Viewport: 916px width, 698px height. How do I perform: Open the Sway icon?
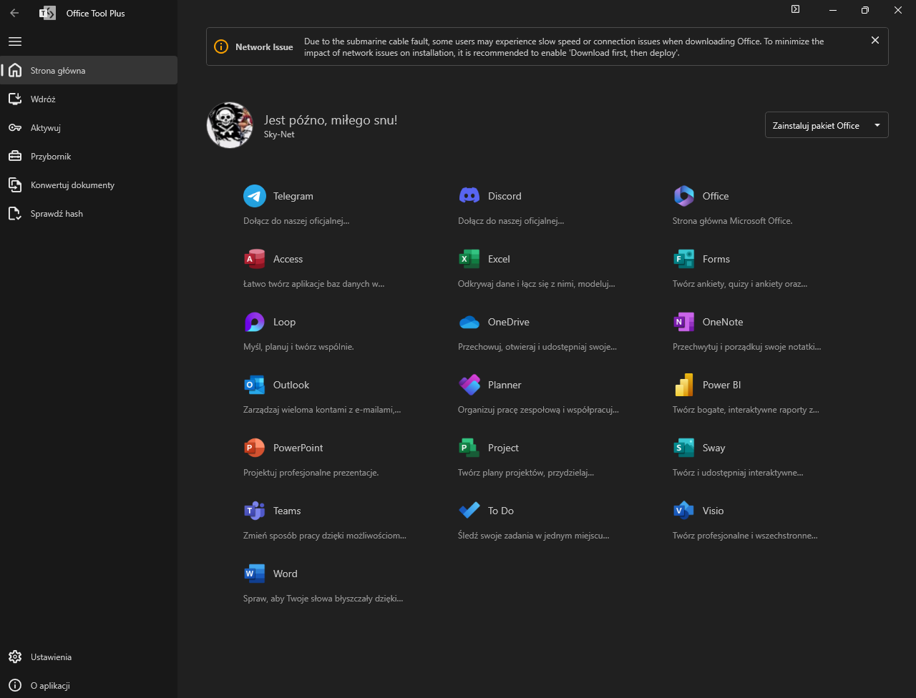[684, 448]
